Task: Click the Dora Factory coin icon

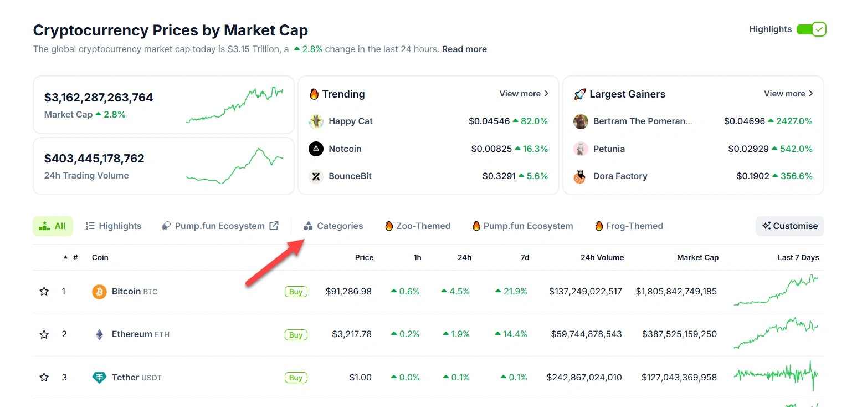Action: (581, 176)
